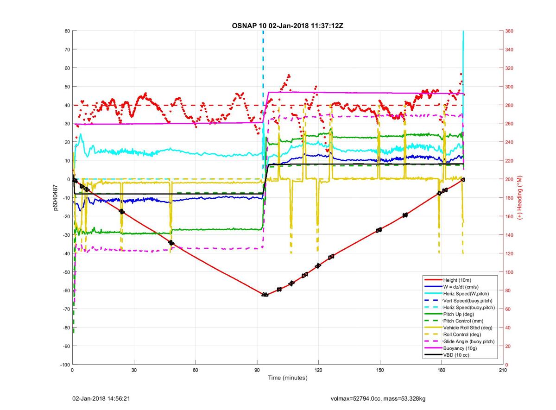Click the 200 tick on the heading axis

click(x=509, y=179)
